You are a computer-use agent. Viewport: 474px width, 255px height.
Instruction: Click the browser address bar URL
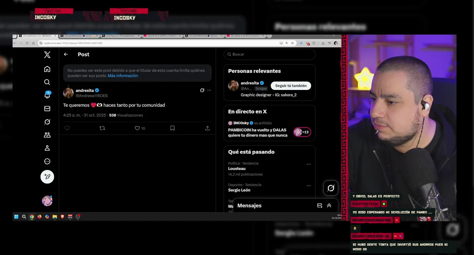tap(73, 43)
